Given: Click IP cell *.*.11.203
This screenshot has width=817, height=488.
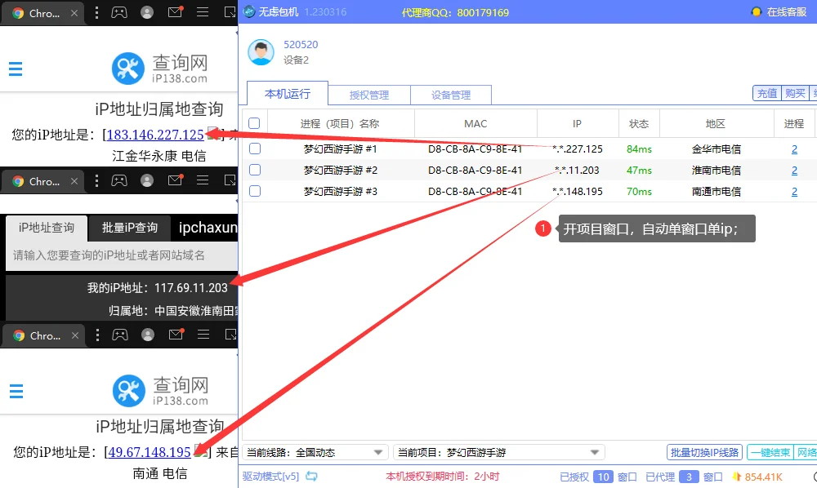Looking at the screenshot, I should tap(578, 170).
